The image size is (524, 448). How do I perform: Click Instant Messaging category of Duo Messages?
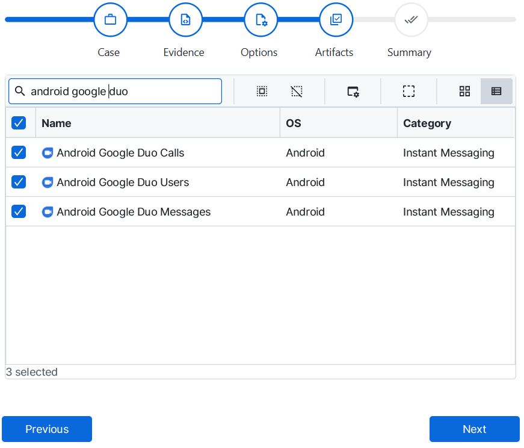tap(449, 212)
